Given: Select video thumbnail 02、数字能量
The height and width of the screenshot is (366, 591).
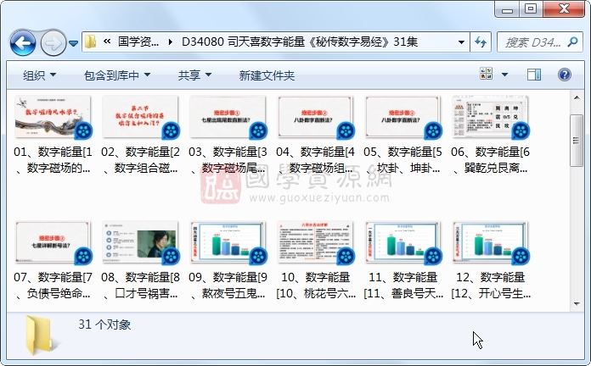Looking at the screenshot, I should [x=140, y=117].
